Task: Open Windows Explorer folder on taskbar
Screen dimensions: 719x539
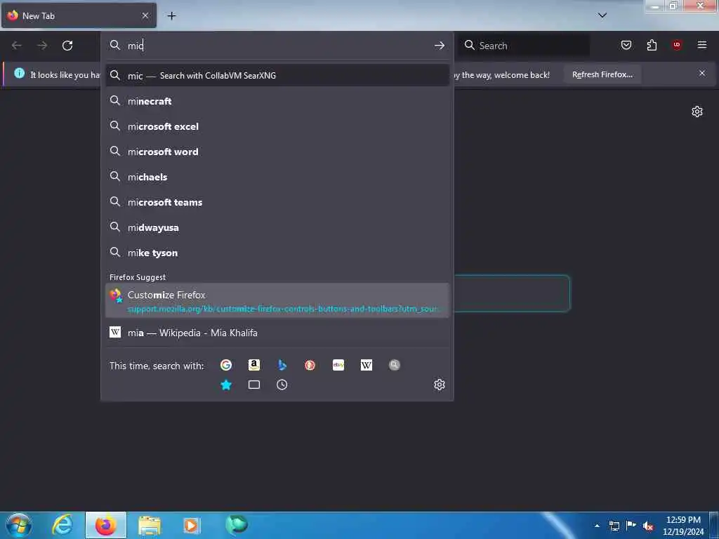Action: point(150,525)
